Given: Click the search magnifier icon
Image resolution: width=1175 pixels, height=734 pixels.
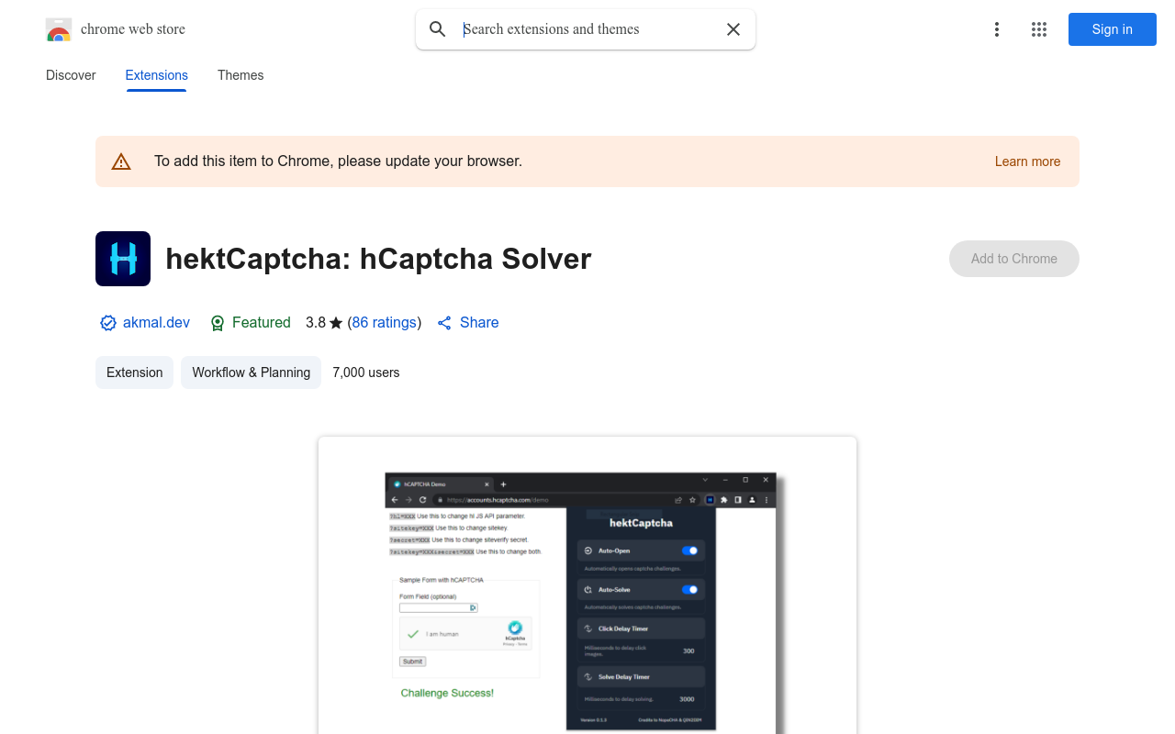Looking at the screenshot, I should 437,28.
